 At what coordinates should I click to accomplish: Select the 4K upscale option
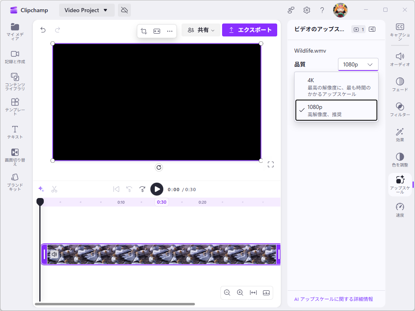[336, 87]
